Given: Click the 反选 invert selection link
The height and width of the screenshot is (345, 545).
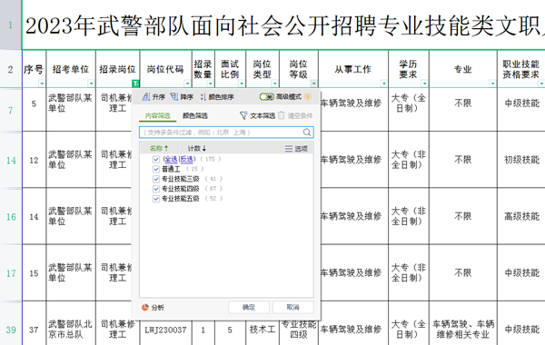Looking at the screenshot, I should 186,159.
